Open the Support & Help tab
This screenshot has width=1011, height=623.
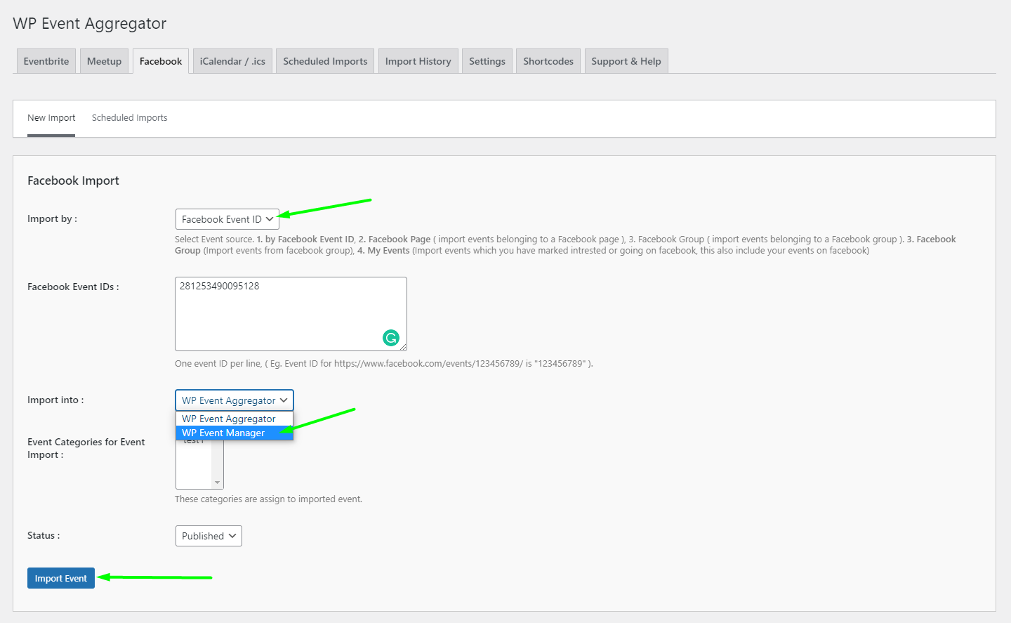coord(626,61)
